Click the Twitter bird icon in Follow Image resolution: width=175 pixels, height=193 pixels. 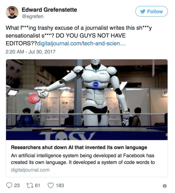coord(143,11)
